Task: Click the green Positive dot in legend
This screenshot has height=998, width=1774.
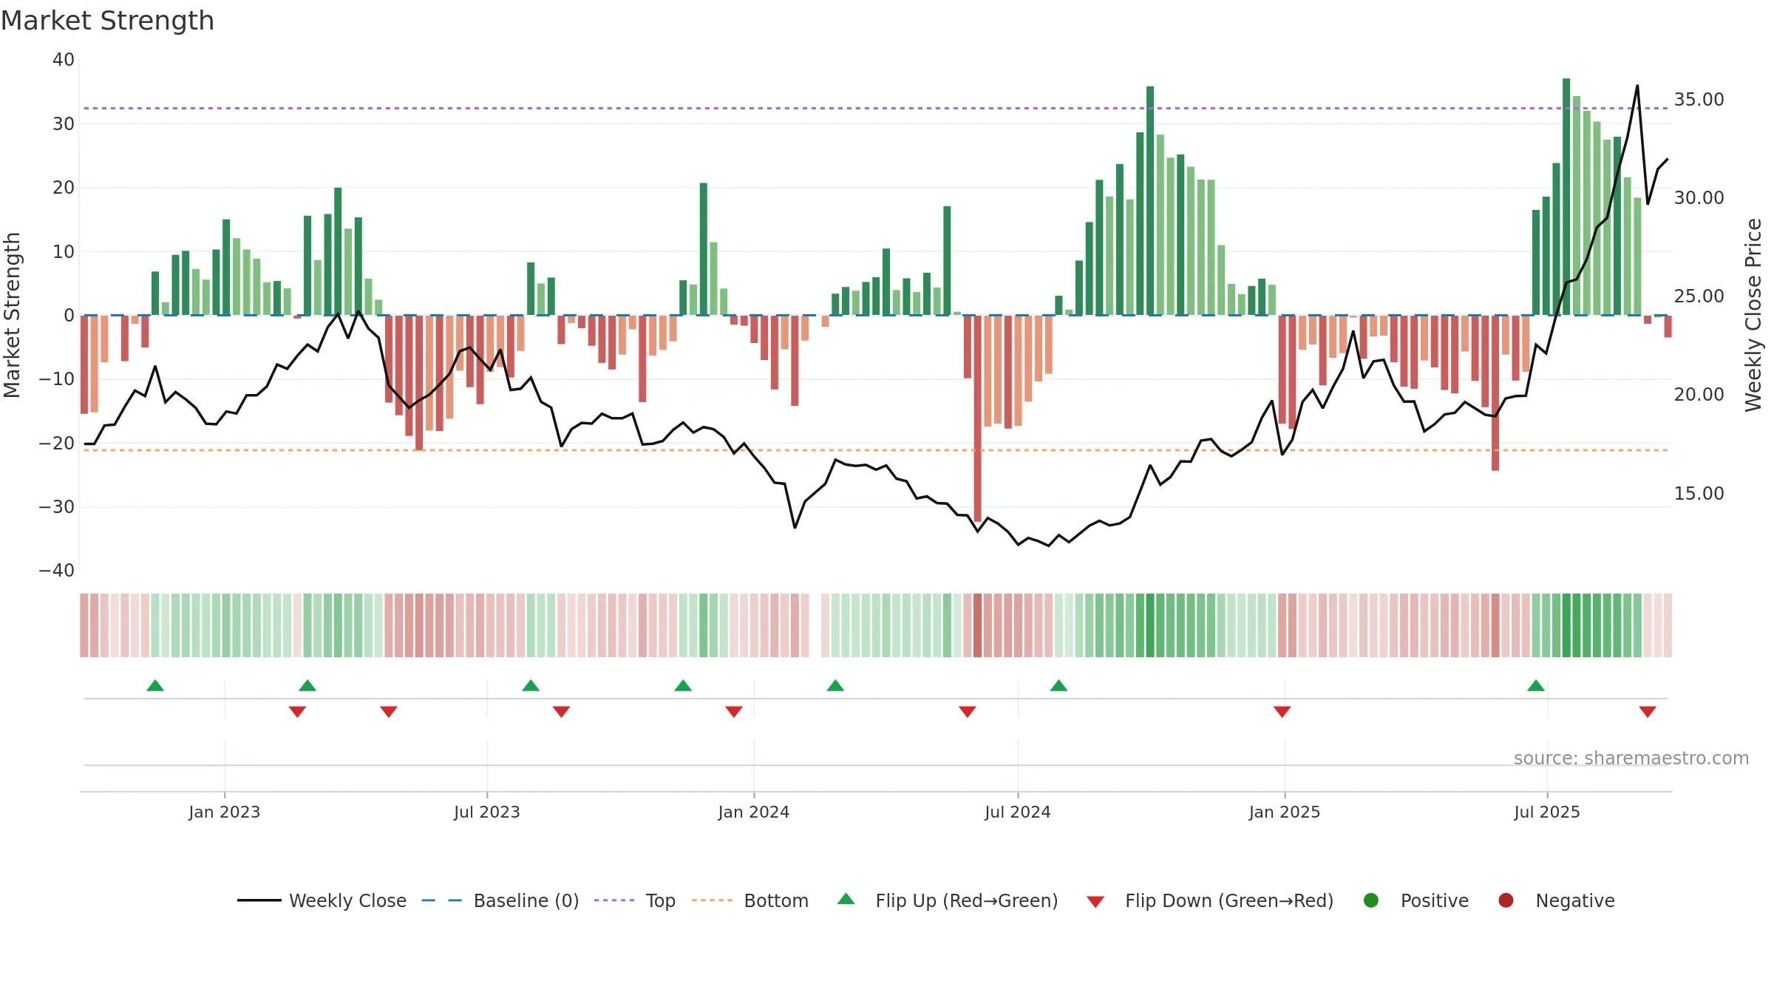Action: click(1371, 900)
